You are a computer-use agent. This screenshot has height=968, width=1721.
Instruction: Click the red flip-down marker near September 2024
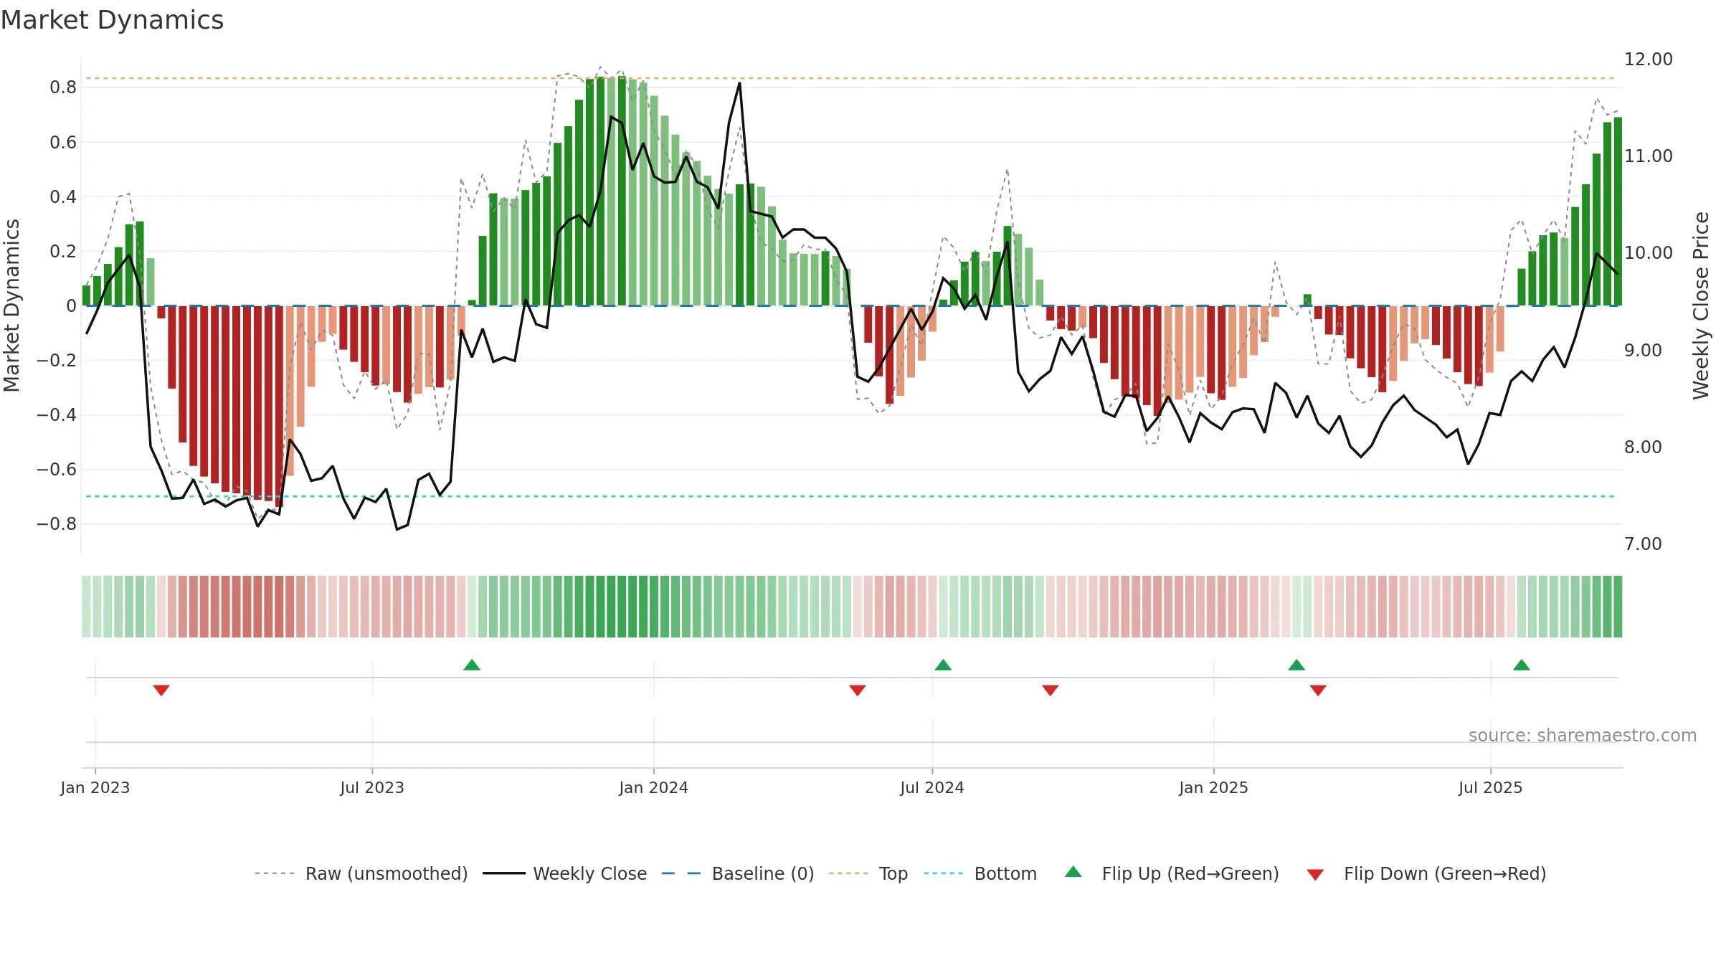coord(1051,690)
